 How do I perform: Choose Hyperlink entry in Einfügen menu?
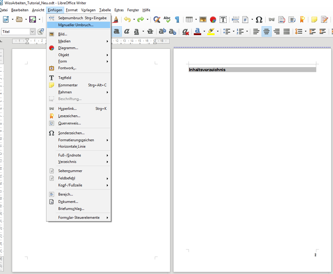point(78,109)
